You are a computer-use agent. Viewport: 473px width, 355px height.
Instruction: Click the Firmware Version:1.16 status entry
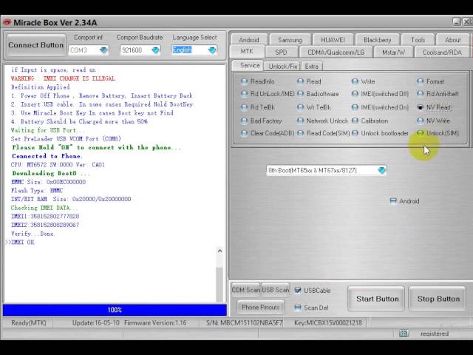point(155,322)
